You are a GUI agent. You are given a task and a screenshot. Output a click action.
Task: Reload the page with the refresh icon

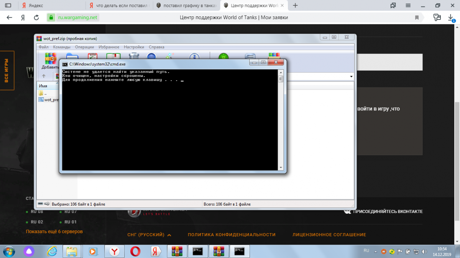point(36,18)
